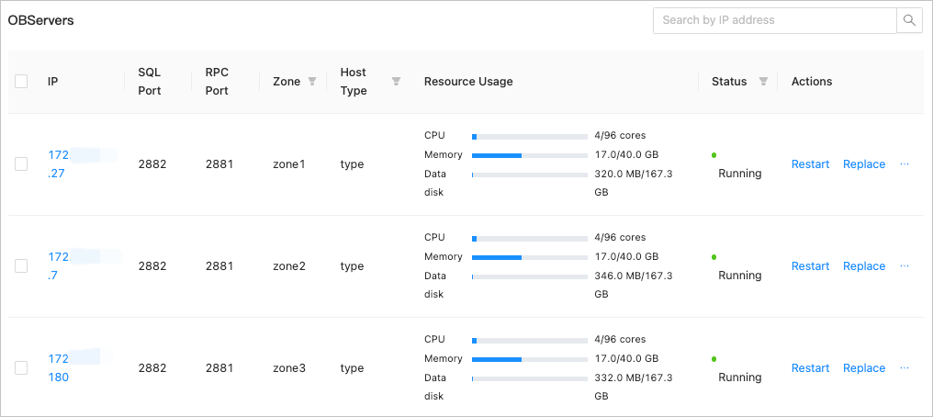Replace the zone1 OBServer

click(x=864, y=164)
